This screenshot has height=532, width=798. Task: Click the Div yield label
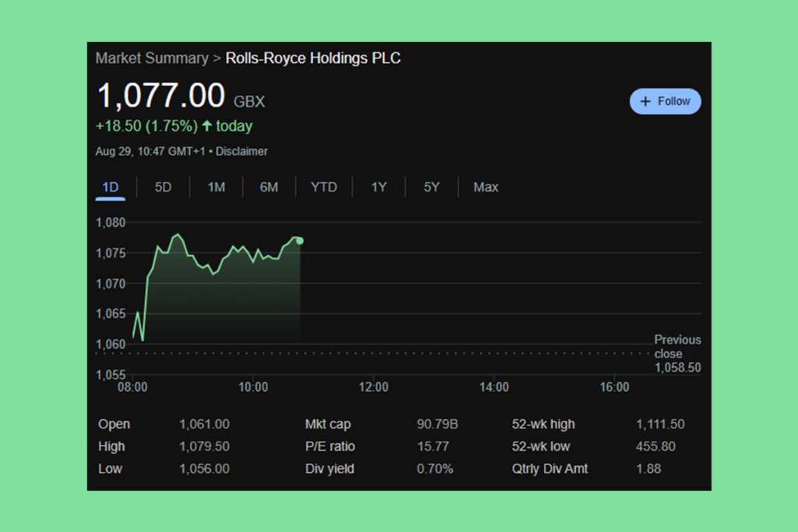coord(330,469)
